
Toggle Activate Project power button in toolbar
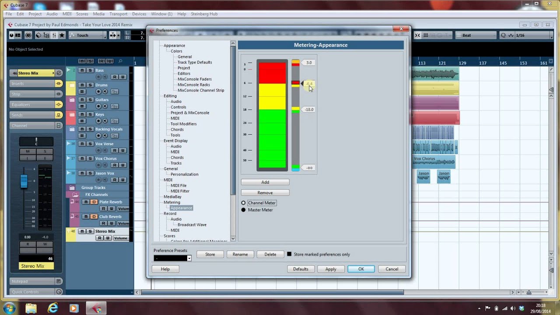click(12, 35)
